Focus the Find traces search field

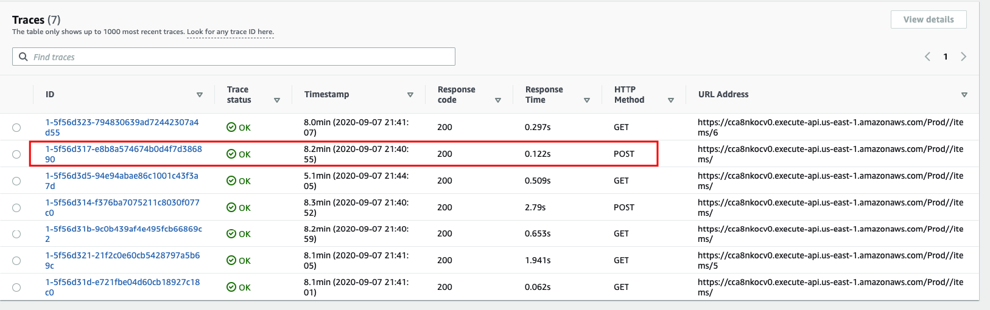234,57
